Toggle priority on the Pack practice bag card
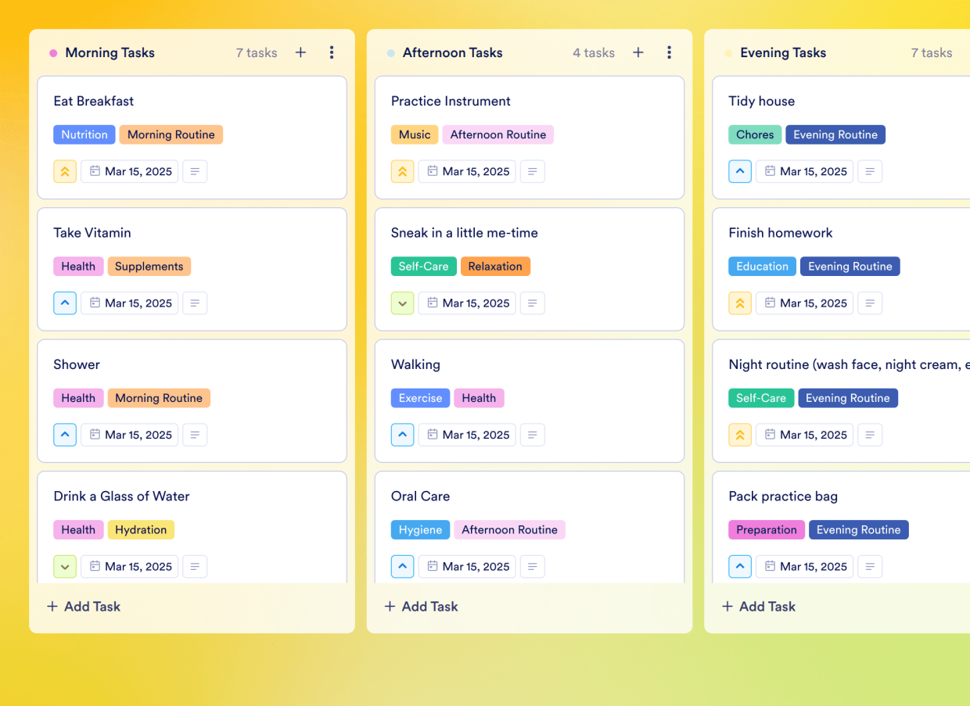Screen dimensions: 970x706 coord(740,566)
